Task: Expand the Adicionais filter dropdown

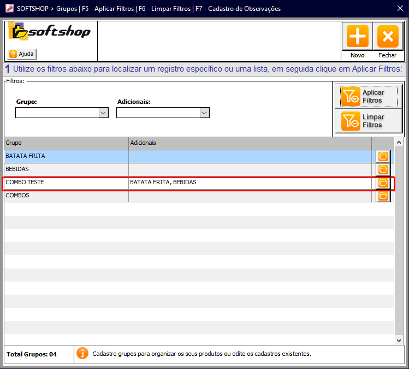Action: coord(204,113)
